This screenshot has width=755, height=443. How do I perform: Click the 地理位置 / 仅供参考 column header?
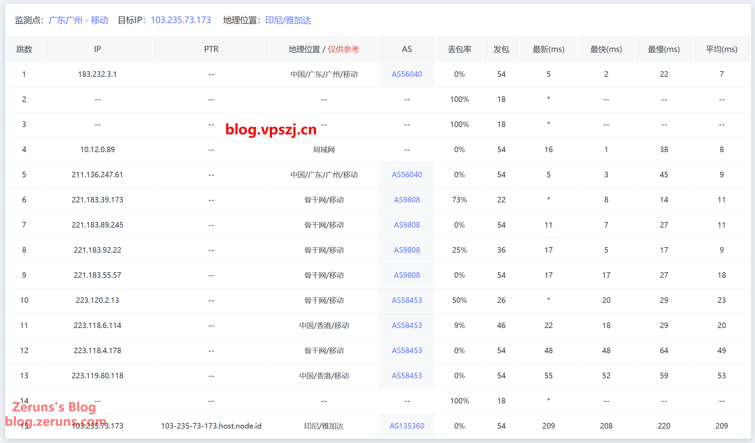[324, 49]
